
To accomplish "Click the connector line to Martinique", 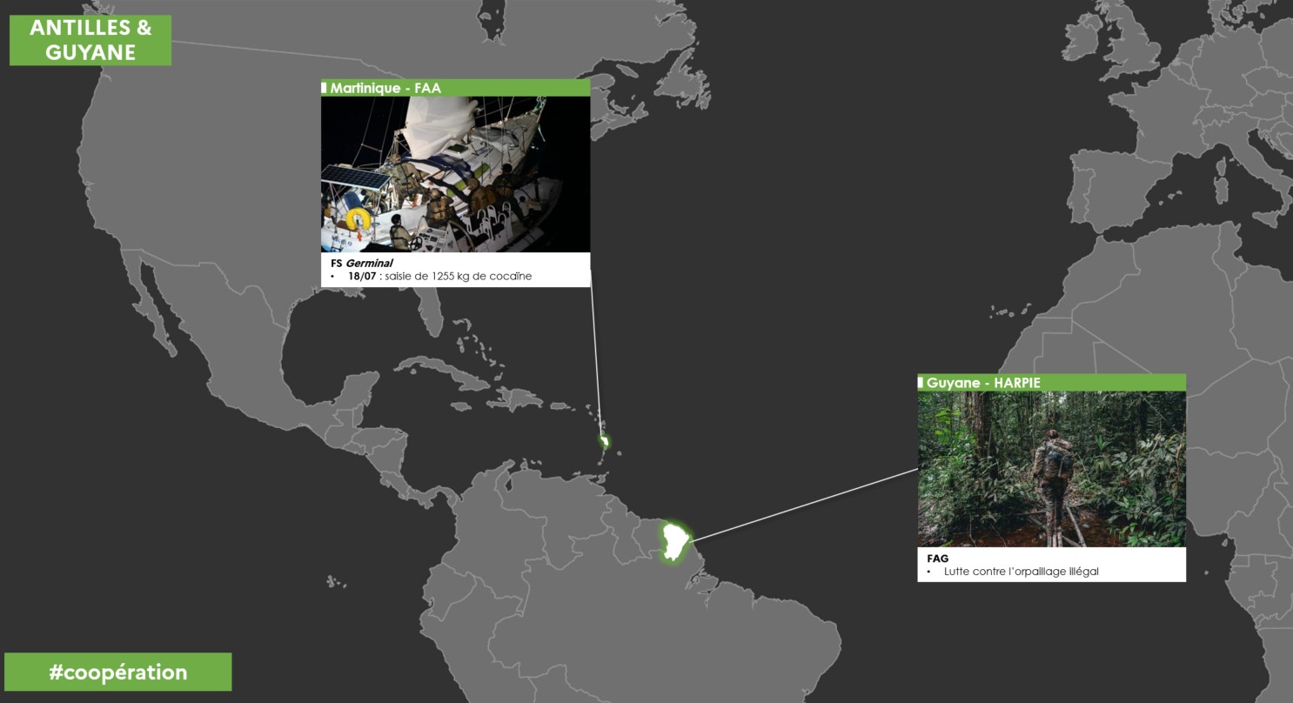I will [x=597, y=357].
